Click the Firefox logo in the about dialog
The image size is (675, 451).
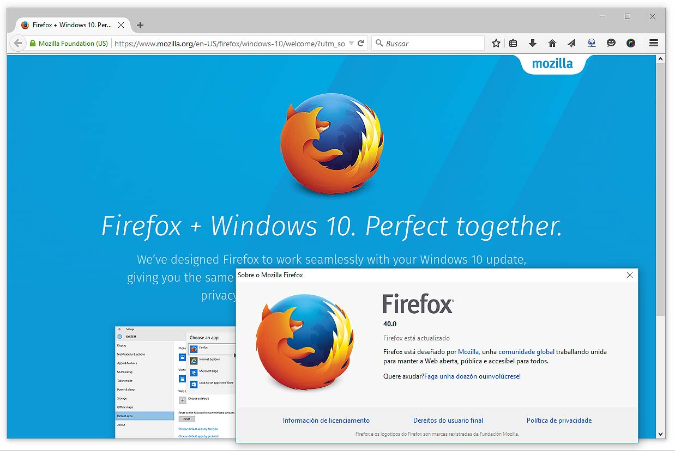click(304, 342)
